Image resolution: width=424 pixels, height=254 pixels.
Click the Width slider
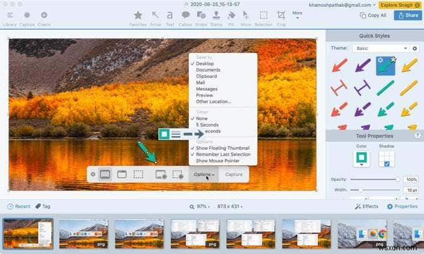[x=375, y=190]
